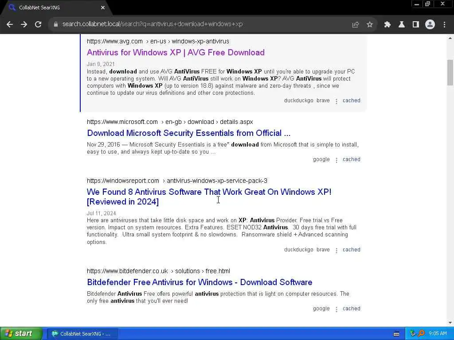Click the page vertical scrollbar thumb

pos(450,72)
